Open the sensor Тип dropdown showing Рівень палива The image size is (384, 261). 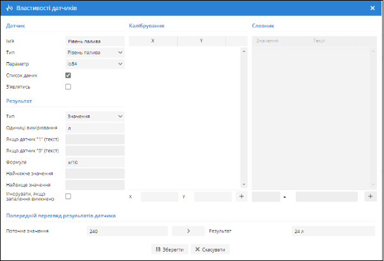tap(95, 53)
